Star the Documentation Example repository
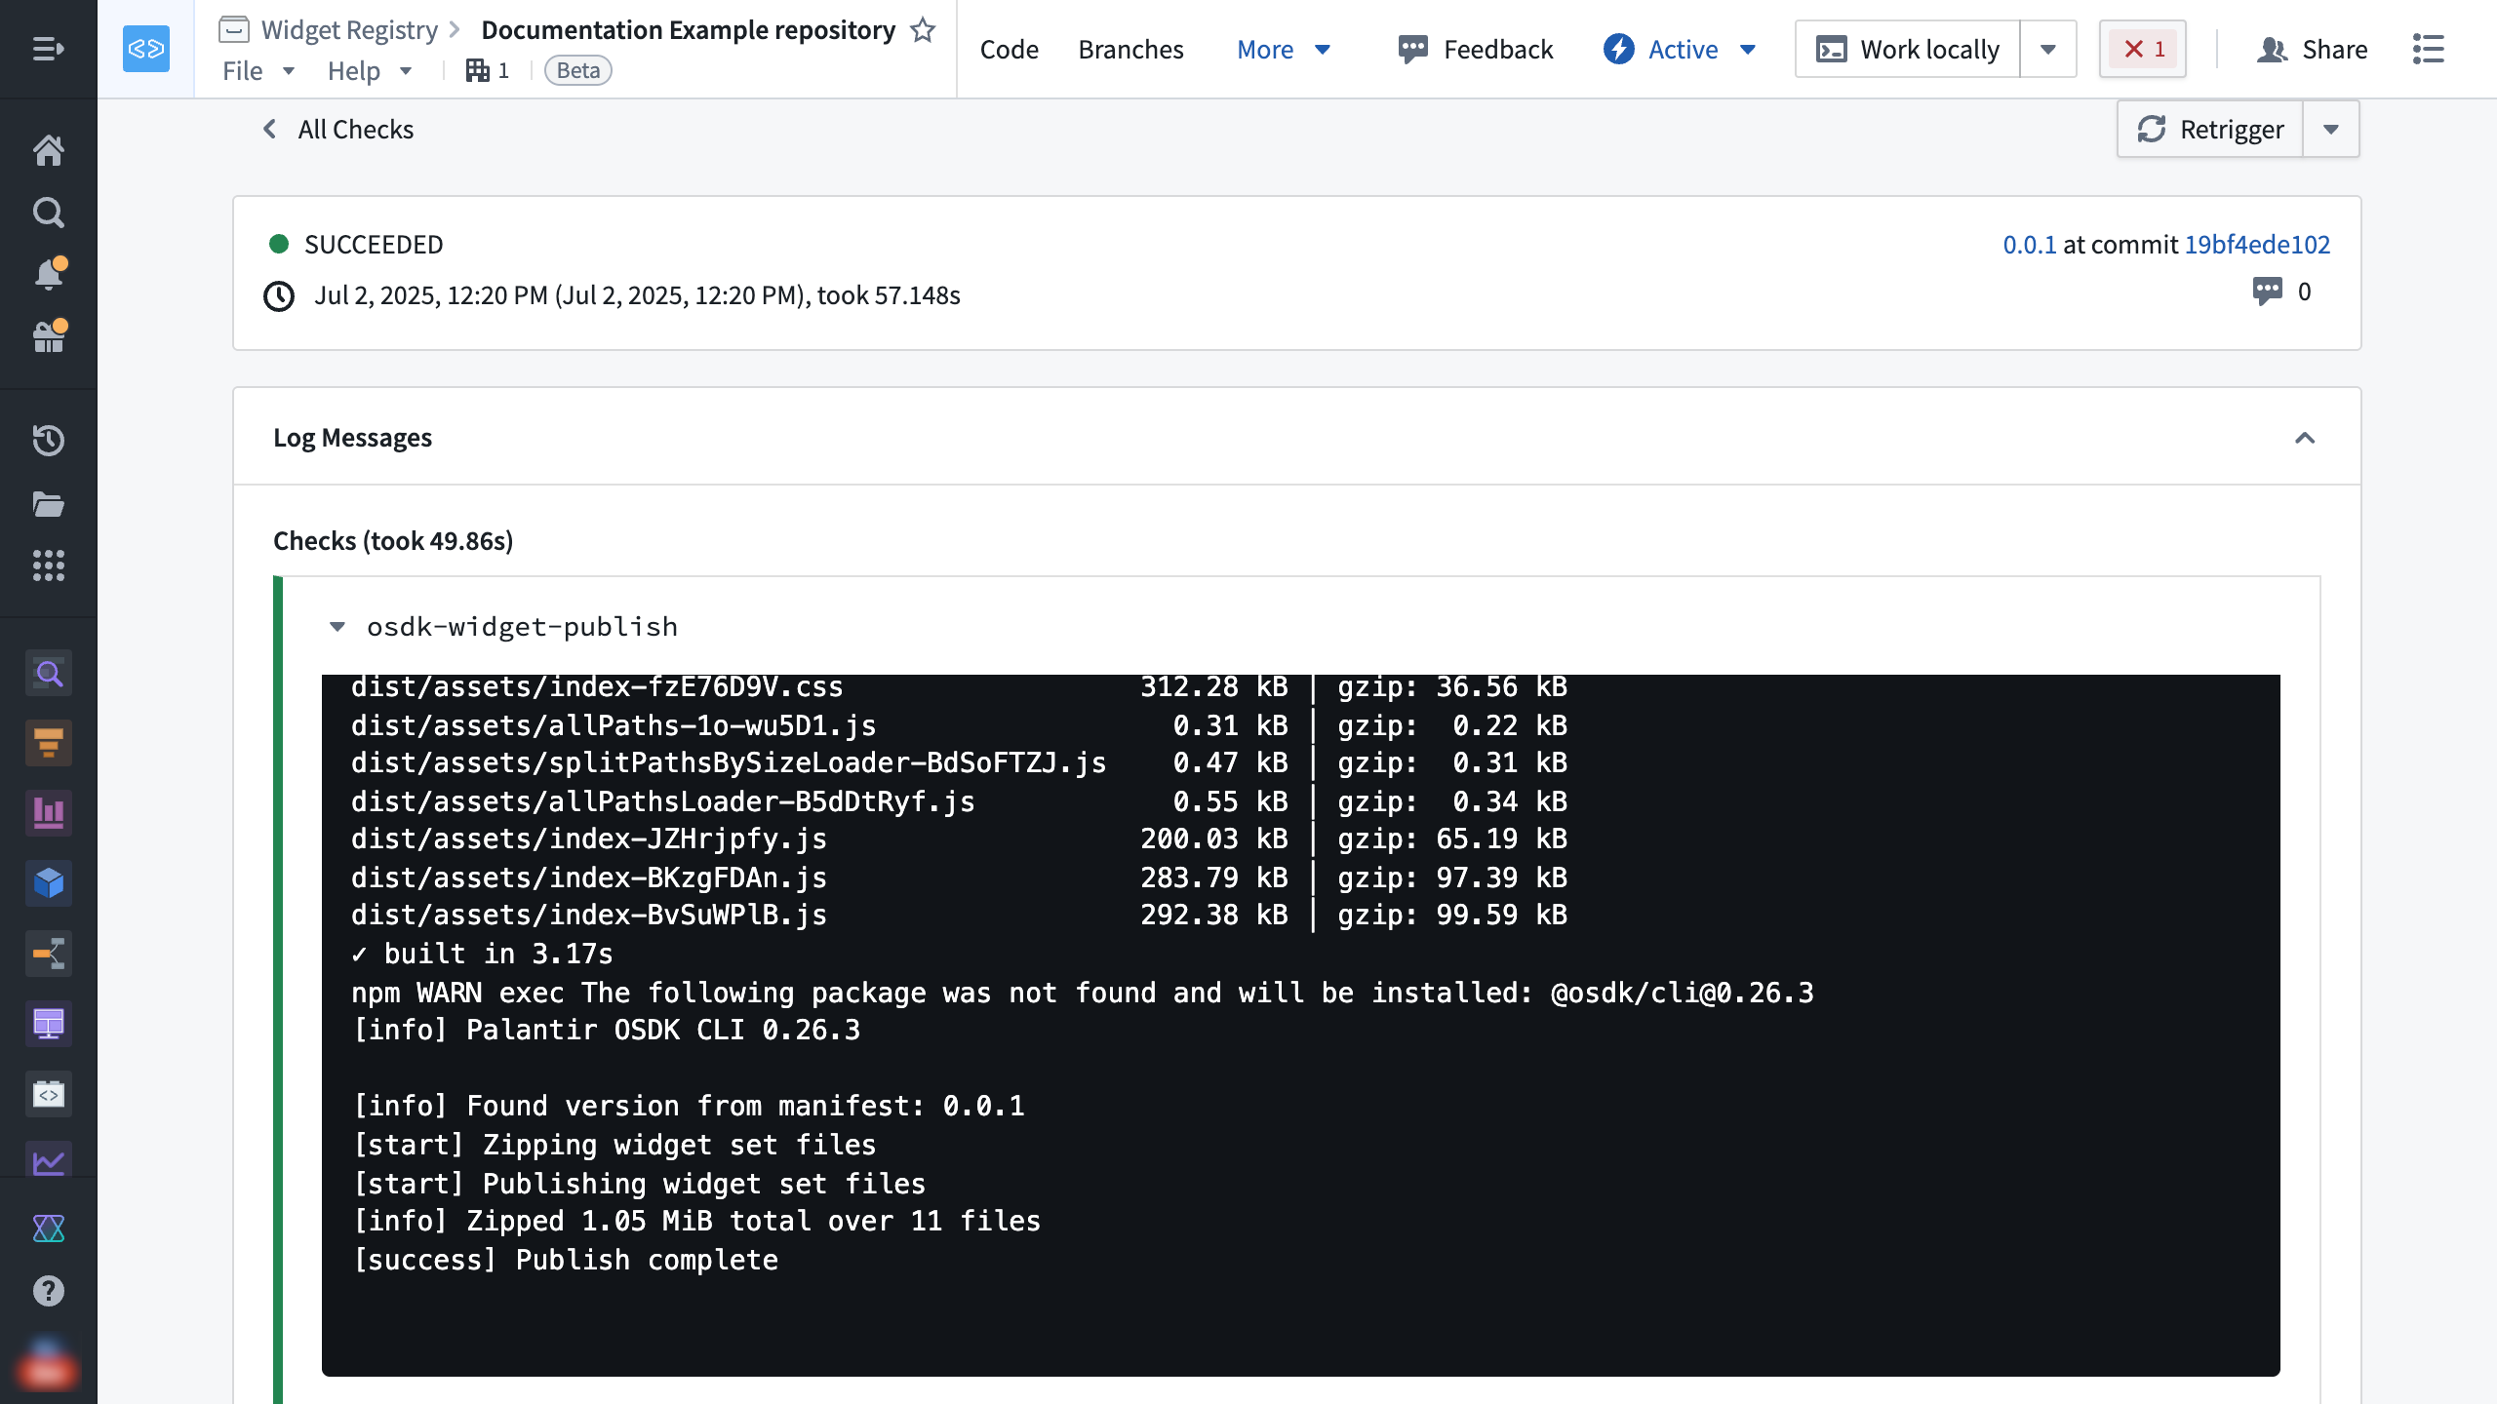Screen dimensions: 2497x1404 (x=923, y=30)
